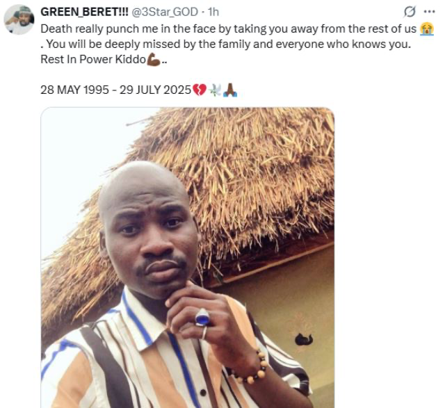The height and width of the screenshot is (408, 445).
Task: Click the 'You will be deeply missed' line
Action: 228,45
